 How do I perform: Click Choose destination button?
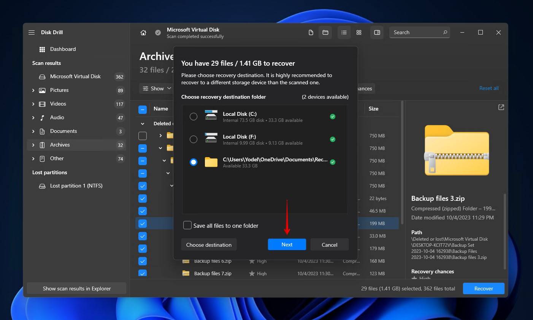coord(209,245)
